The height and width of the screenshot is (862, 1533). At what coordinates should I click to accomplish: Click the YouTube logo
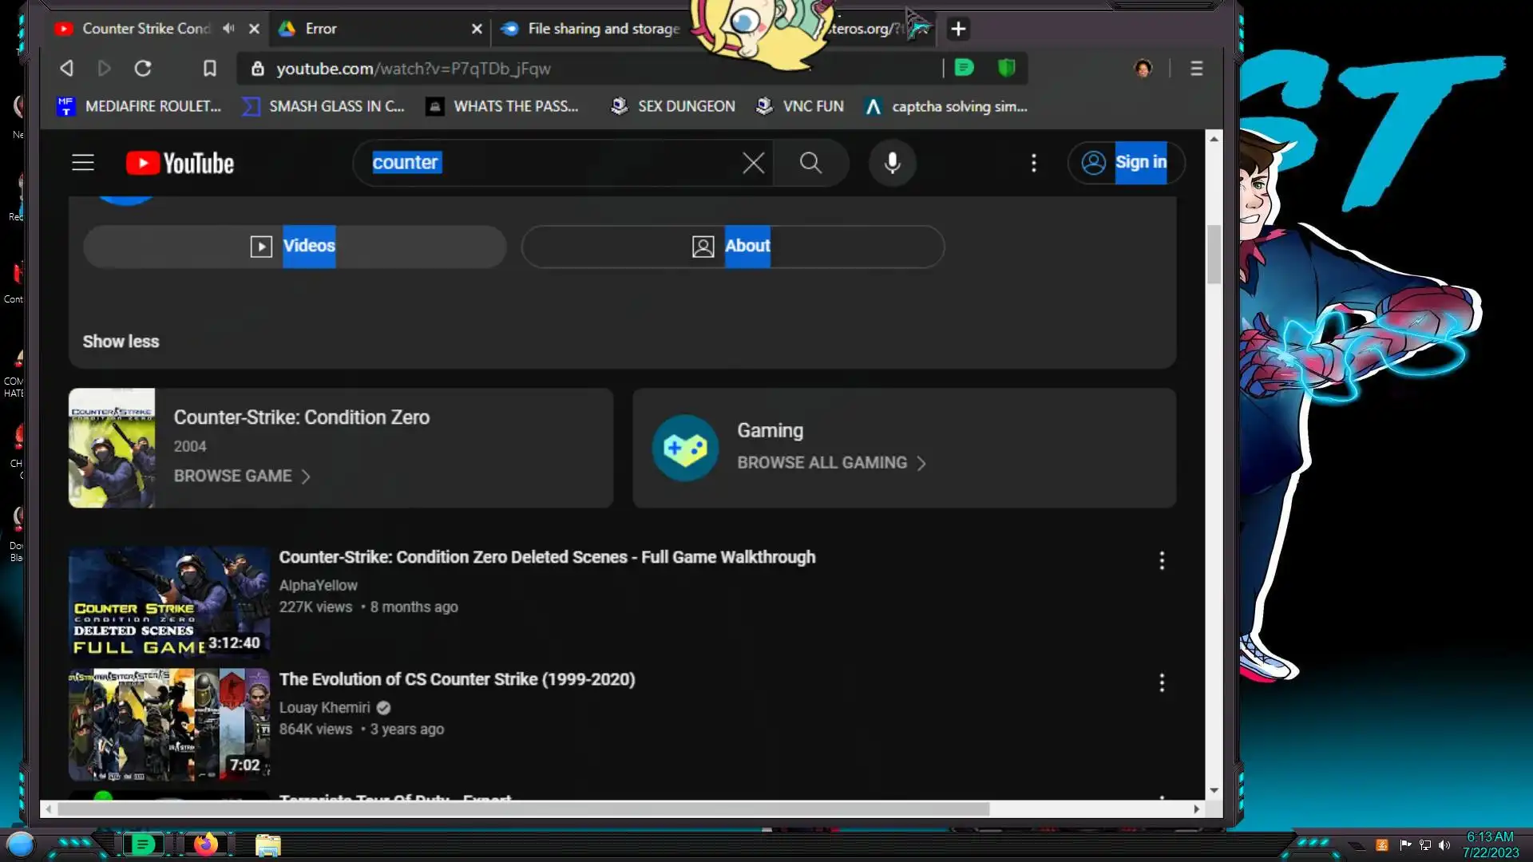pyautogui.click(x=180, y=163)
